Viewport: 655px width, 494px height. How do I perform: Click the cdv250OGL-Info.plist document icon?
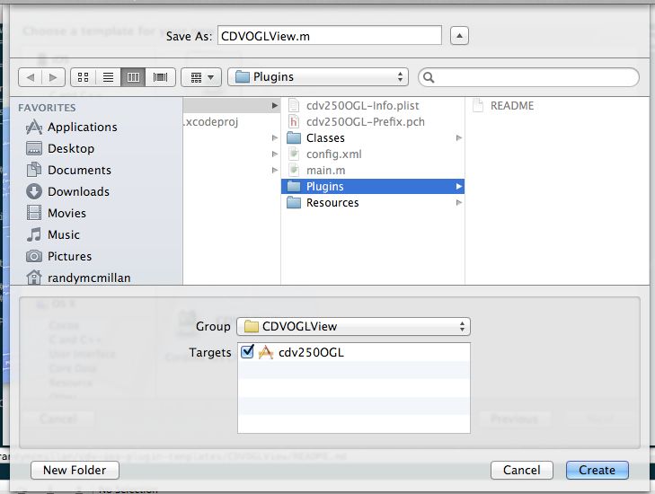tap(294, 106)
